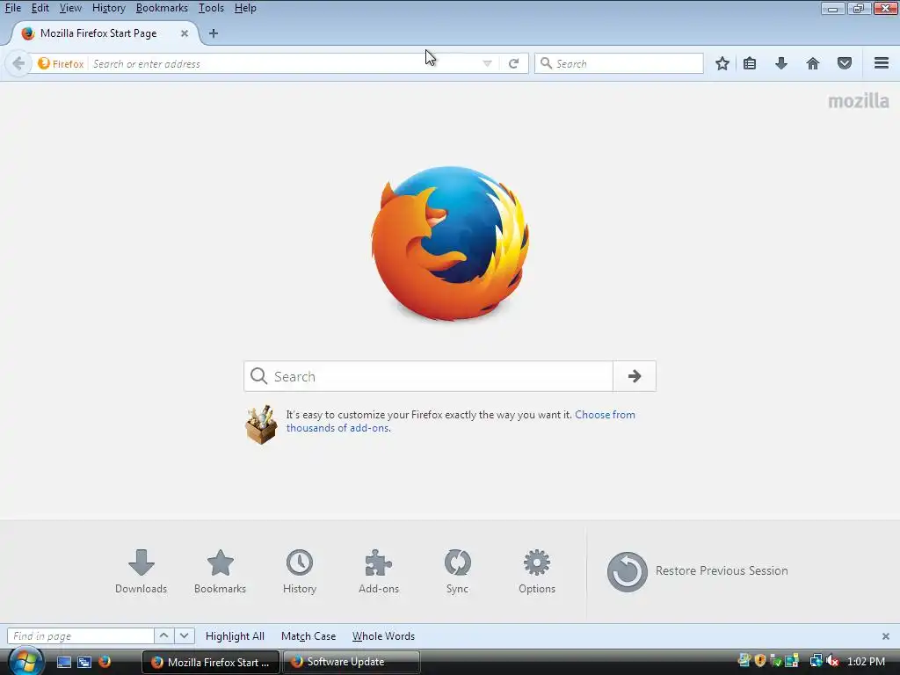Click the taskbar clock 1:02 PM
900x675 pixels.
[866, 662]
